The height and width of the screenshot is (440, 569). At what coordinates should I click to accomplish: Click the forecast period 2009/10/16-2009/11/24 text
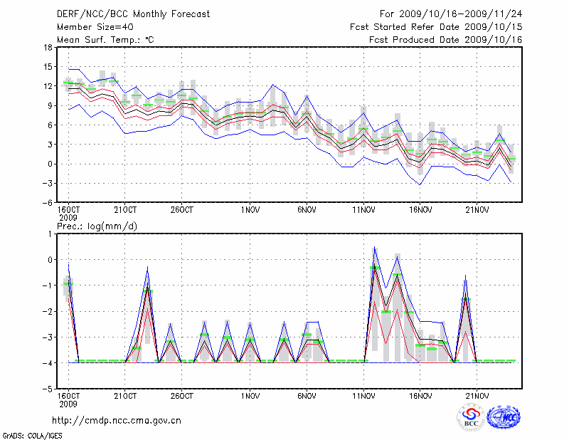coord(451,14)
